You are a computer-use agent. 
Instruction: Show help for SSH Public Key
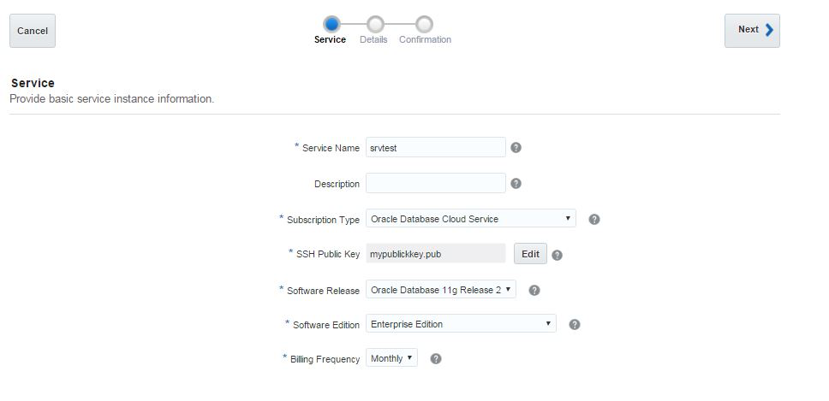coord(557,255)
